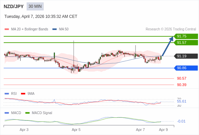Click the 91.57 resistance price tag
Screen dimensions: 199x135
(x=186, y=43)
